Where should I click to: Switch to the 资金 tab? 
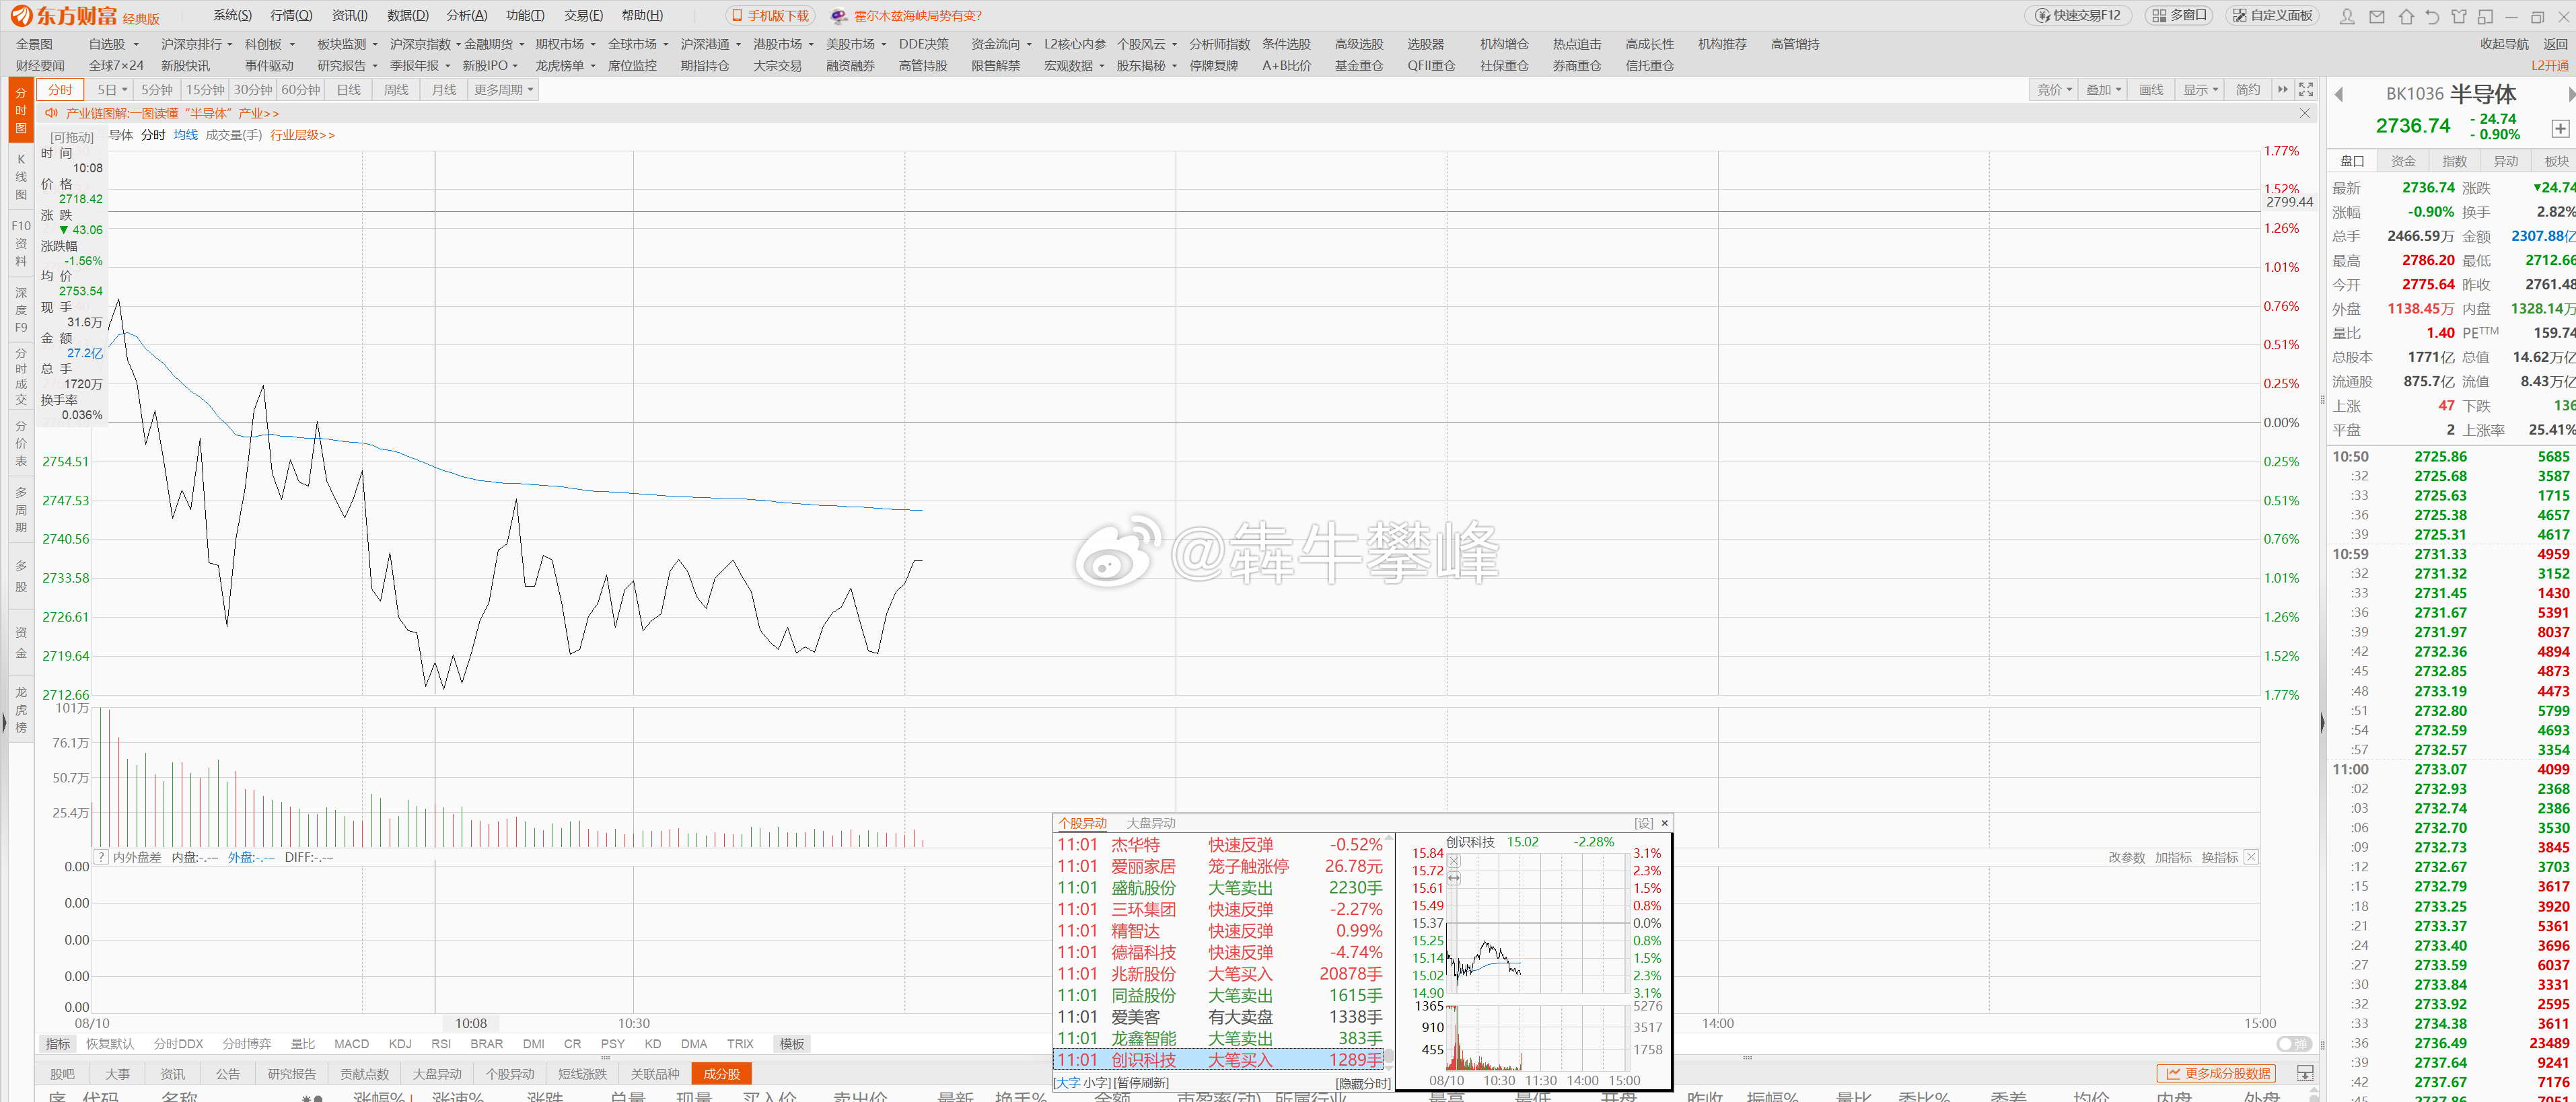pyautogui.click(x=2403, y=161)
